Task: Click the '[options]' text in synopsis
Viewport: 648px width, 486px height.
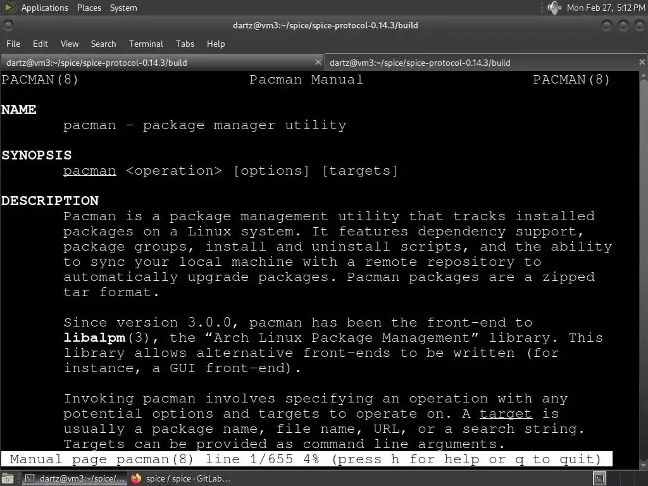Action: 271,171
